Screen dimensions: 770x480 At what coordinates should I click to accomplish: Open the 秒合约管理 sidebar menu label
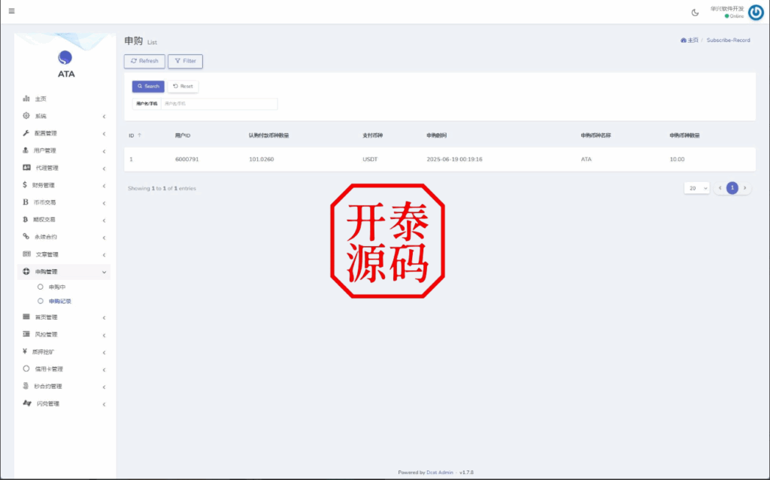tap(48, 387)
